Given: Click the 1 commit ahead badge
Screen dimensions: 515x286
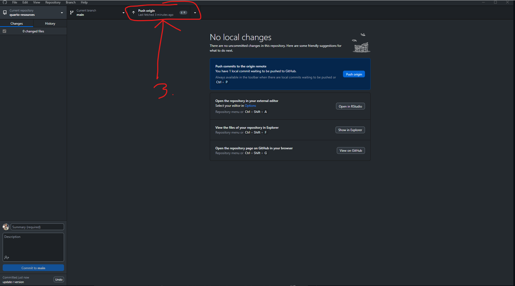Looking at the screenshot, I should click(x=183, y=13).
